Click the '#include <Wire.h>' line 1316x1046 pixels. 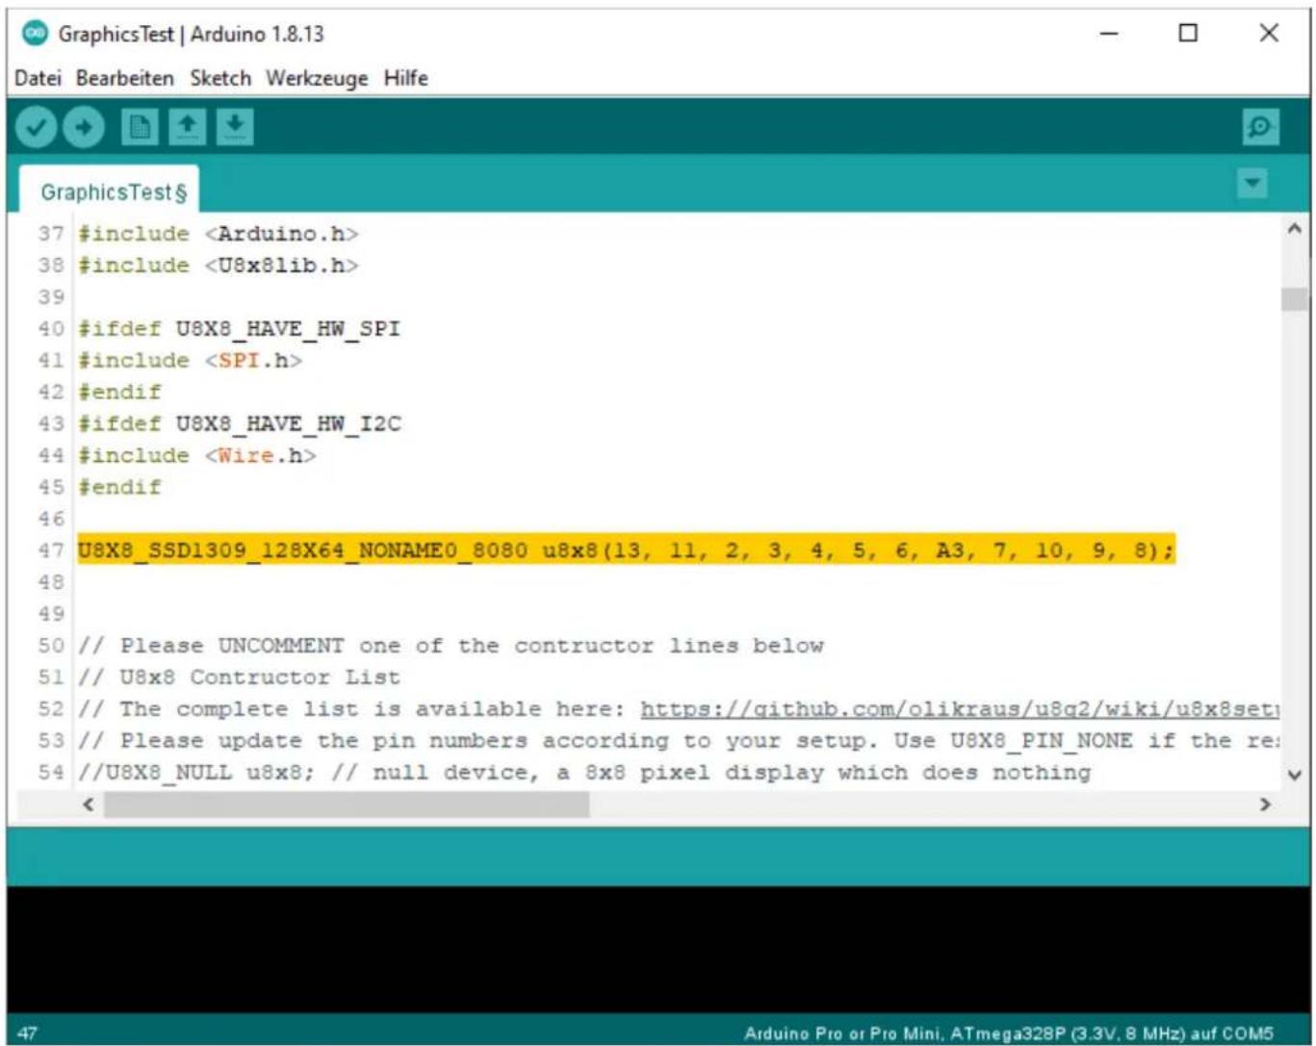point(197,455)
